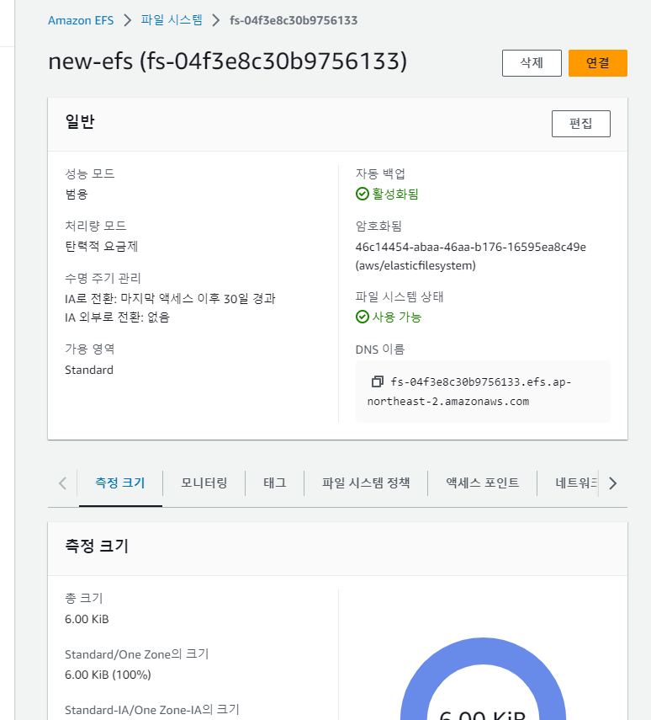Click the (aws/elasticfilesystem) key alias text
The width and height of the screenshot is (651, 720).
[x=415, y=266]
